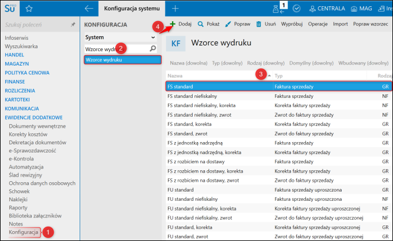The image size is (393, 241).
Task: Open the KOMUNIKACJA menu section
Action: tap(22, 109)
